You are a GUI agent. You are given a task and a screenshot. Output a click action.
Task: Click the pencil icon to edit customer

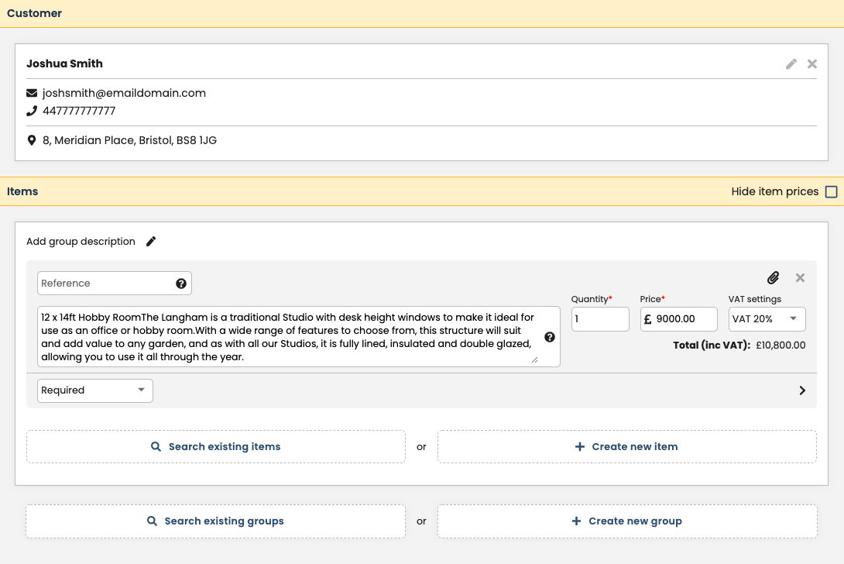tap(791, 64)
